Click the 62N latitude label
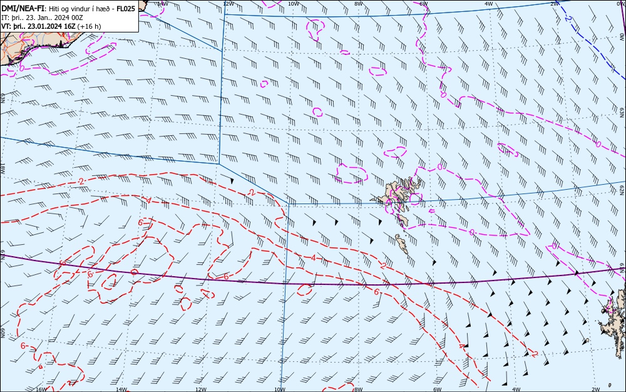The height and width of the screenshot is (392, 626). (622, 189)
